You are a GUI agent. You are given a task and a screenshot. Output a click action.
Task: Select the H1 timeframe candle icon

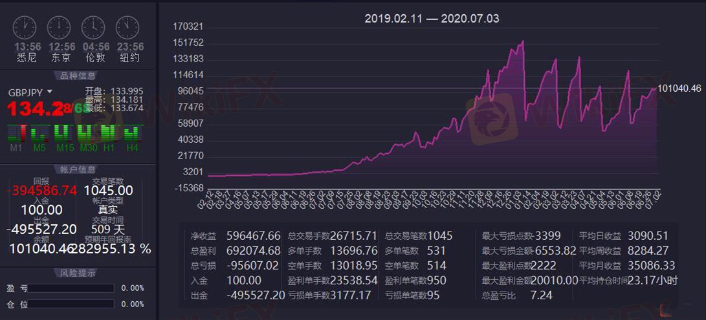(109, 133)
